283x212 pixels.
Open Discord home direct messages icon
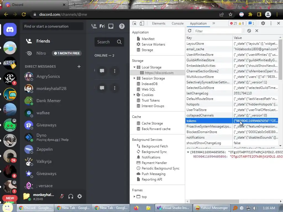tap(10, 30)
